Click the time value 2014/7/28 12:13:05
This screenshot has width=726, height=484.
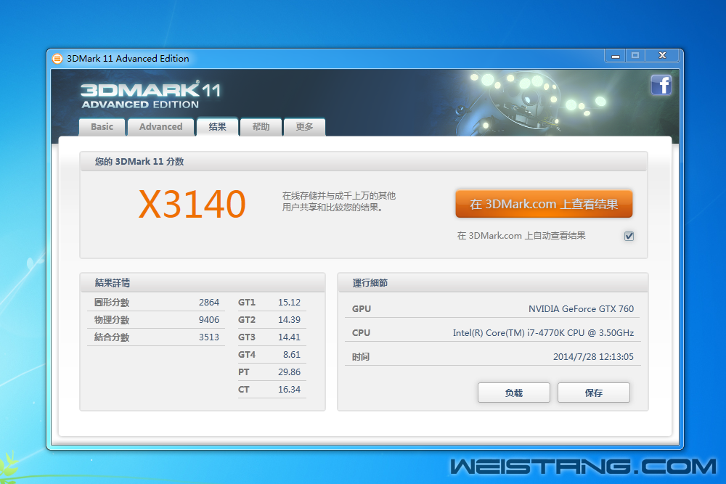tap(593, 357)
